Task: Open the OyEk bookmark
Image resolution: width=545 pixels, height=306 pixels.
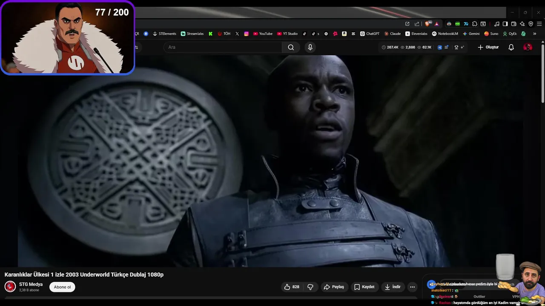Action: 510,34
